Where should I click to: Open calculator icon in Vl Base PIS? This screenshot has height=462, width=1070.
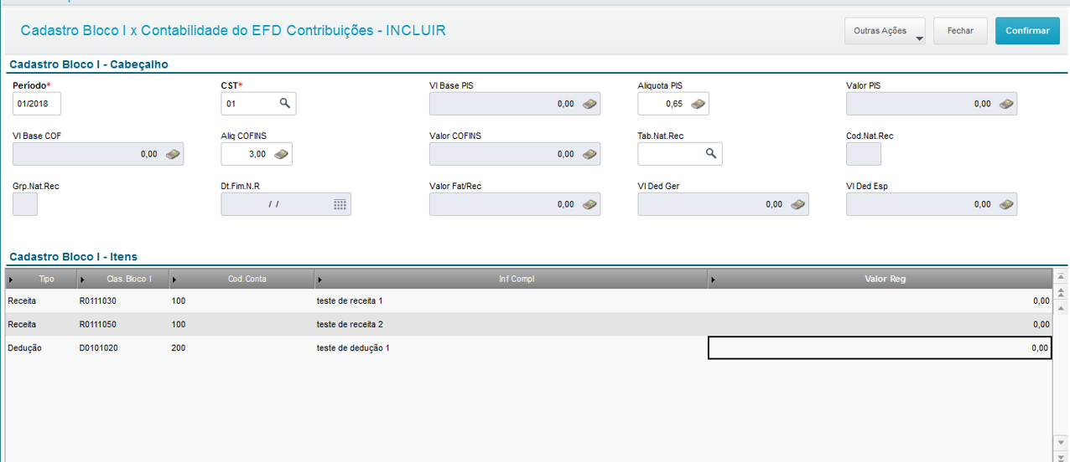[x=590, y=104]
